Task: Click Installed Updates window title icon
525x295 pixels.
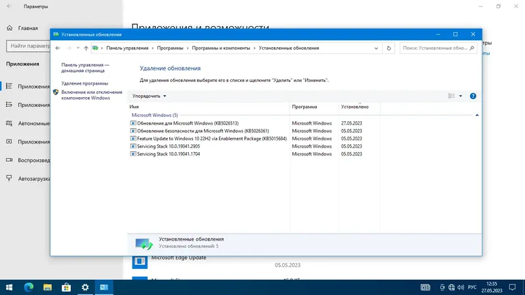Action: (56, 34)
